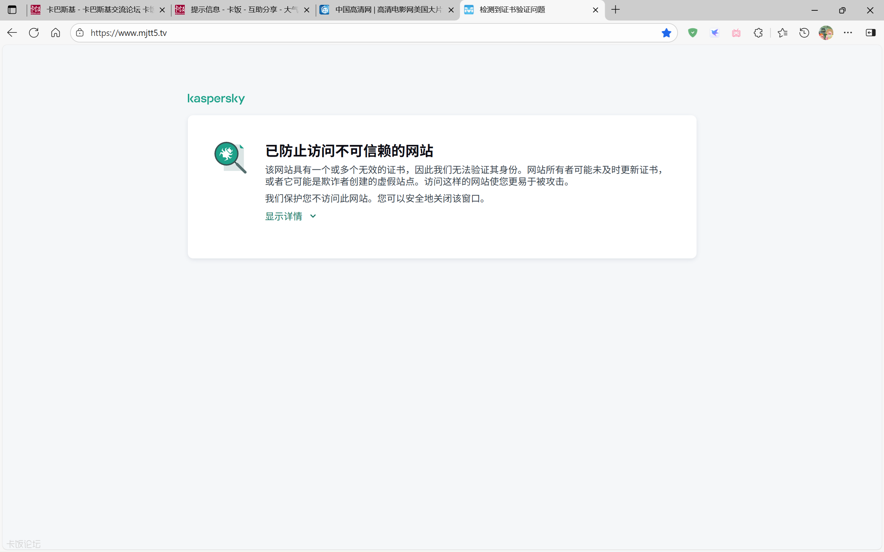The image size is (884, 552).
Task: Open the extensions puzzle-piece menu
Action: click(758, 32)
